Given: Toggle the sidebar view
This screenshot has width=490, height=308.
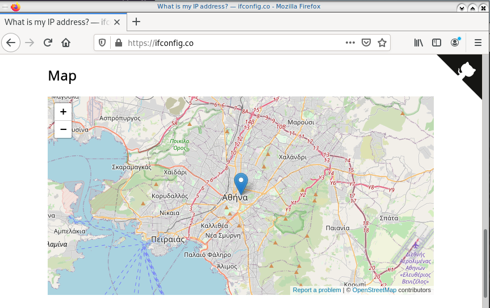Looking at the screenshot, I should (436, 43).
